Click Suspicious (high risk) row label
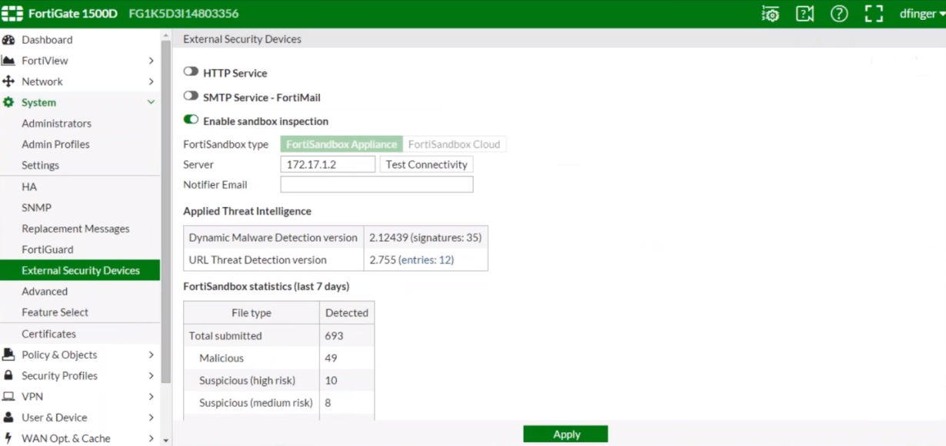 247,380
